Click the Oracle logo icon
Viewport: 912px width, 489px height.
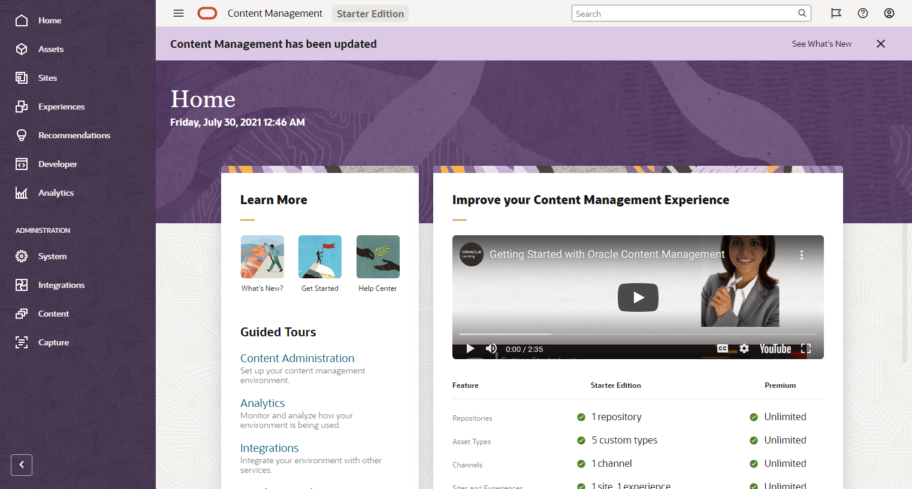point(207,13)
